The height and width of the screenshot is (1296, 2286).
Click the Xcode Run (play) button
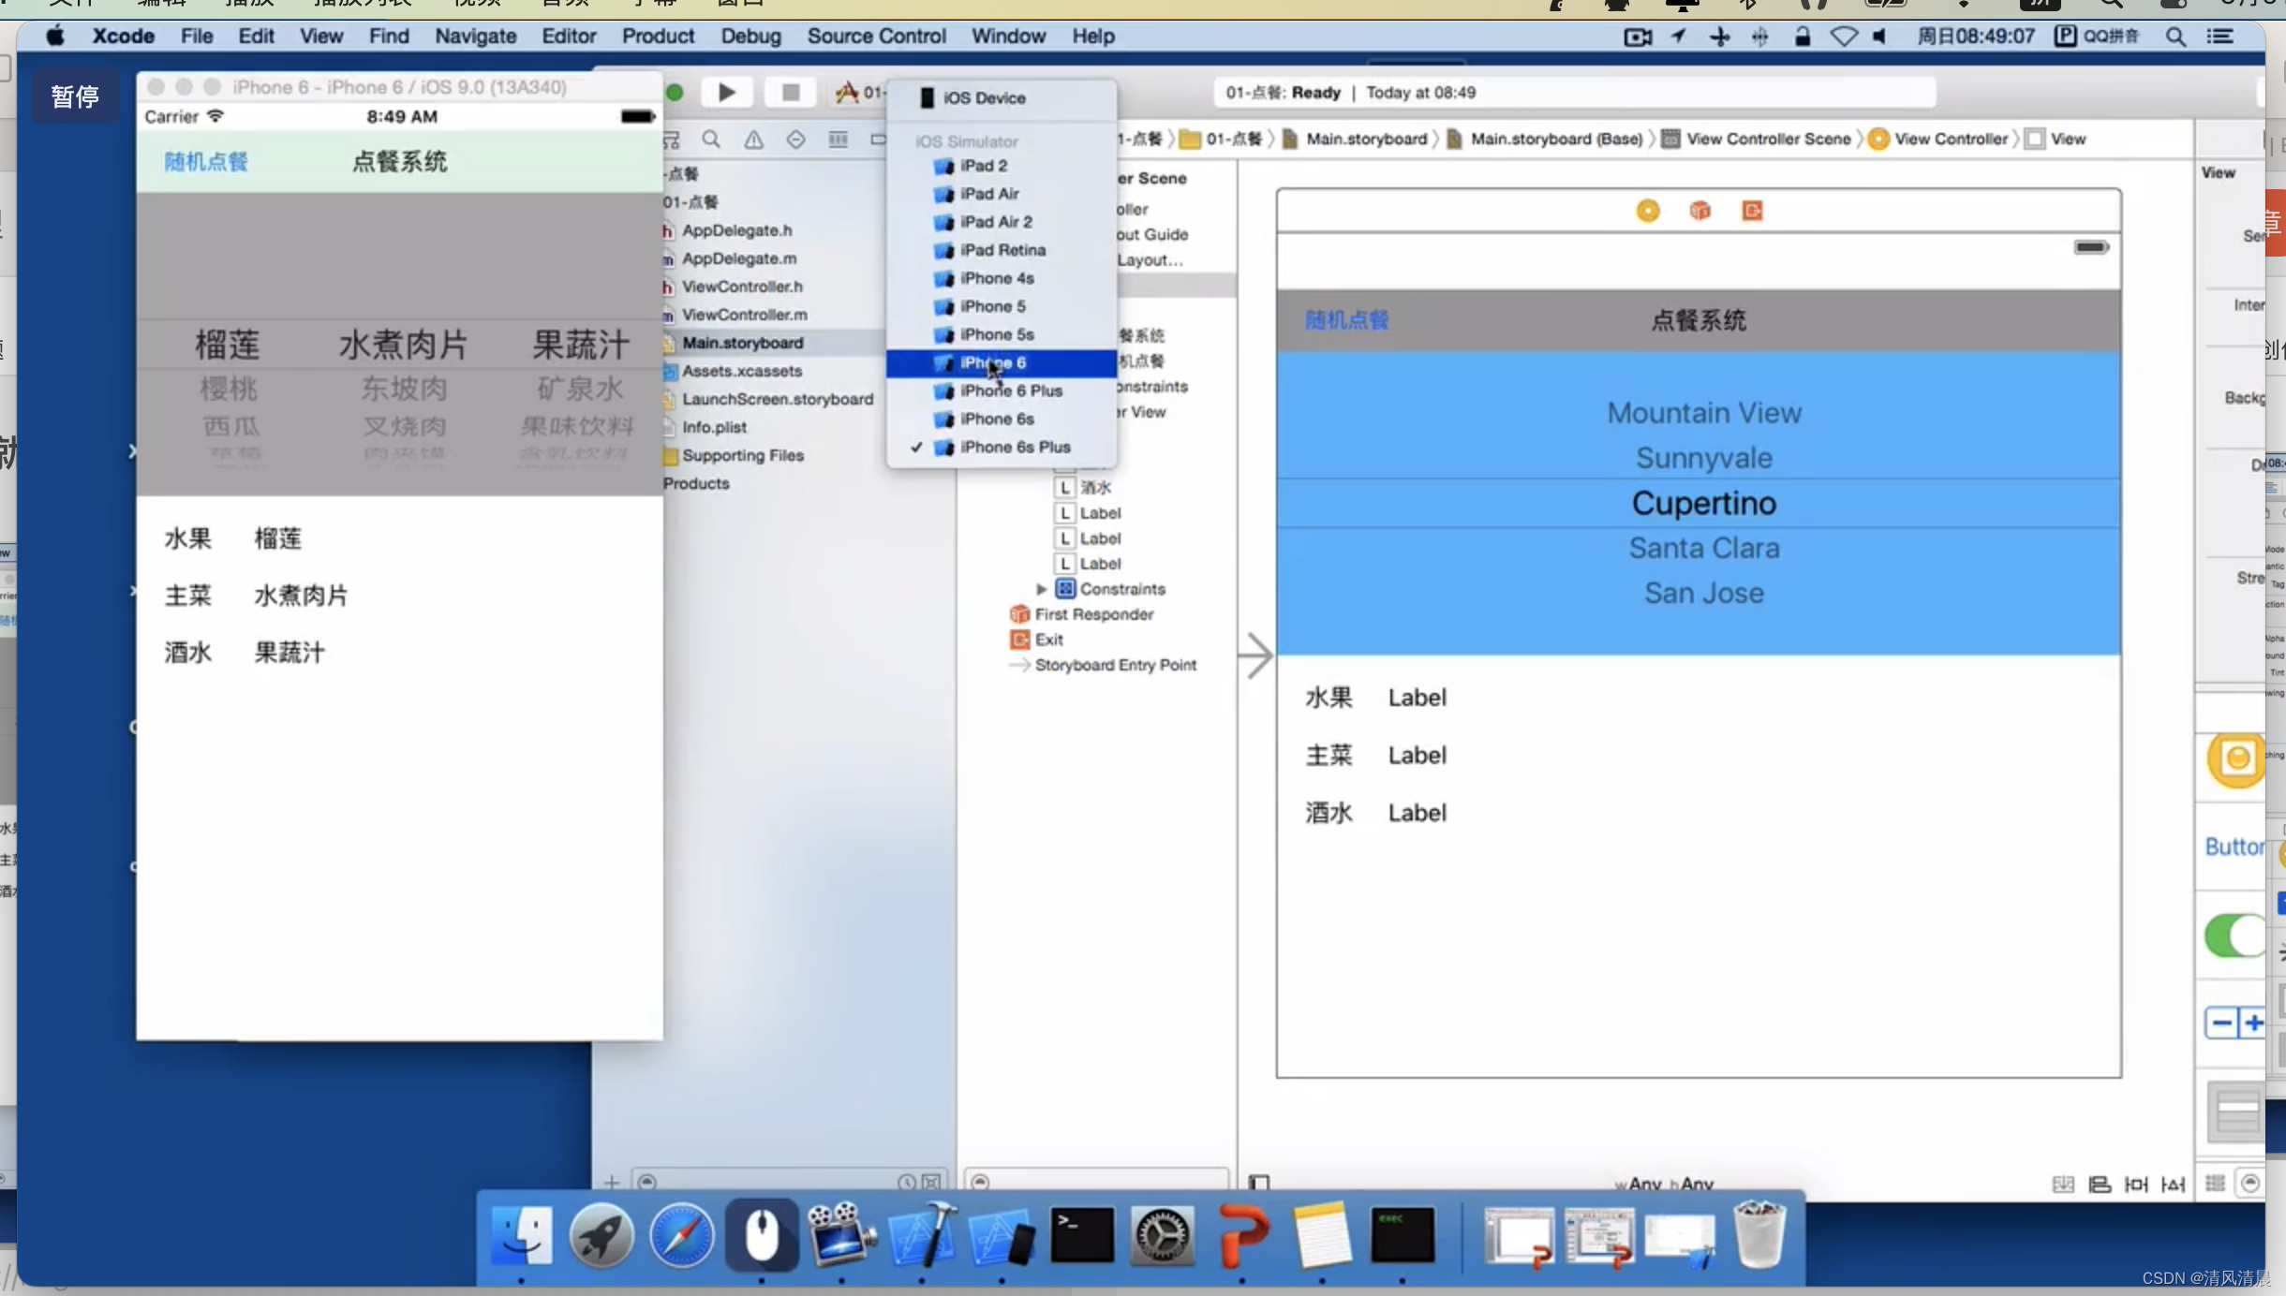click(726, 92)
